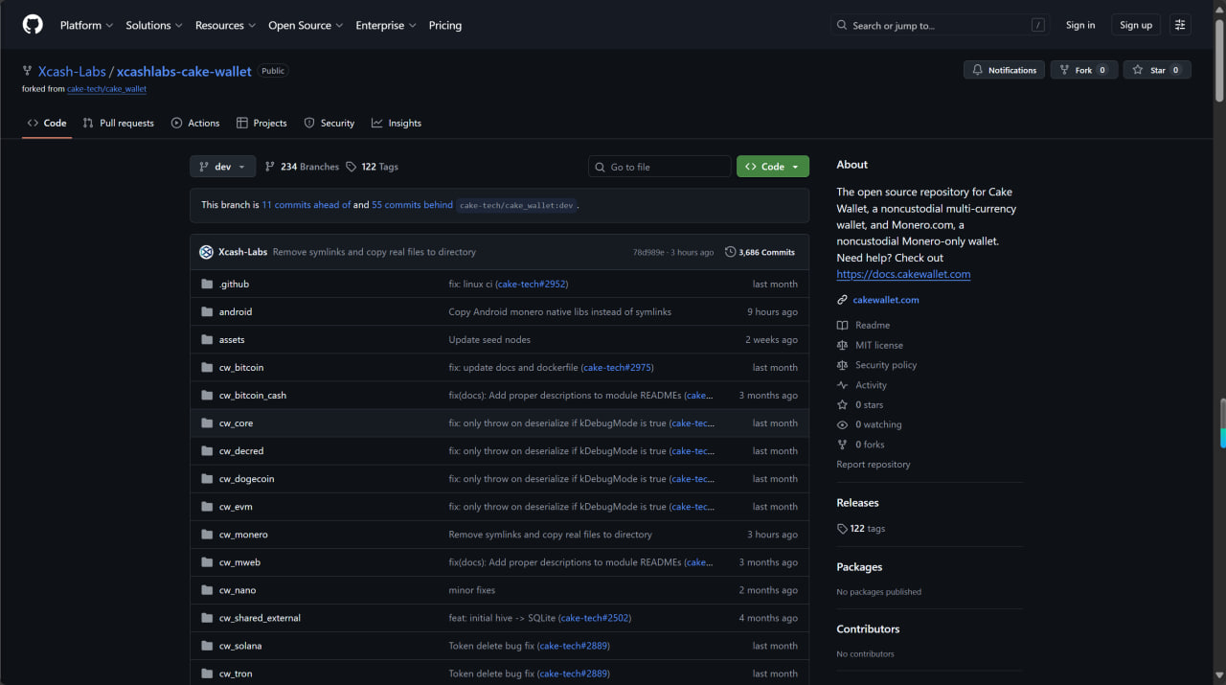The image size is (1226, 685).
Task: Expand the Platform navigation menu
Action: [86, 25]
